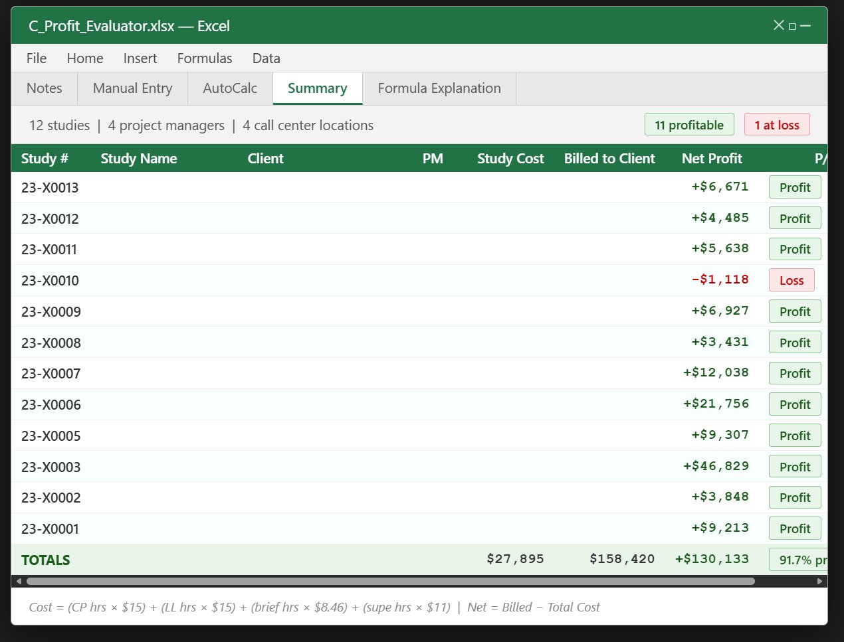844x642 pixels.
Task: Select study row 23-X0010
Action: pyautogui.click(x=419, y=280)
